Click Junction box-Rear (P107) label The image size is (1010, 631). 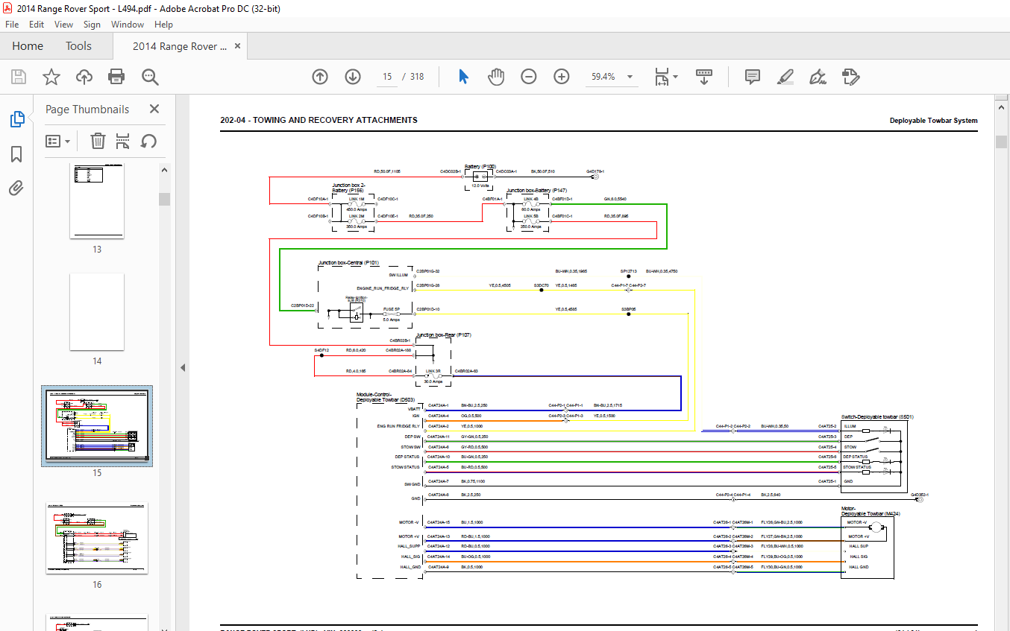444,335
